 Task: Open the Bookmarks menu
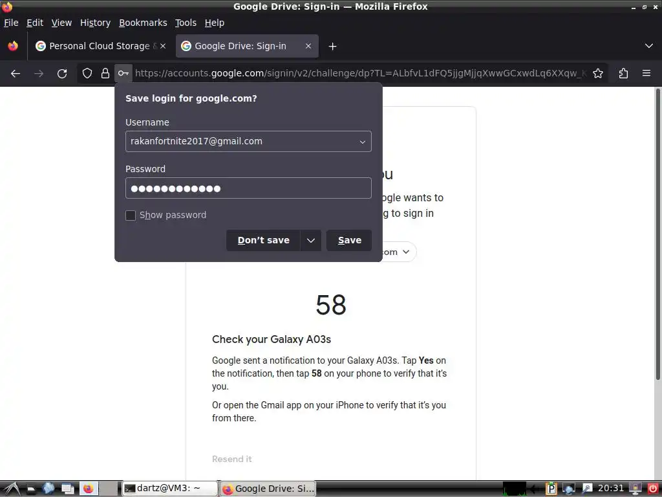(143, 23)
